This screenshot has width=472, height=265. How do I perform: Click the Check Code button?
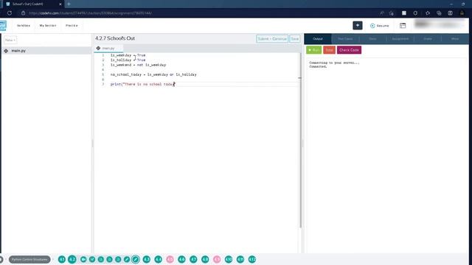[x=349, y=50]
